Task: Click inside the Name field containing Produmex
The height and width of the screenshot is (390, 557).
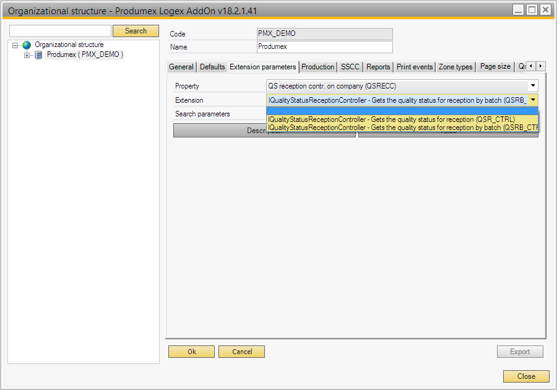Action: tap(324, 47)
